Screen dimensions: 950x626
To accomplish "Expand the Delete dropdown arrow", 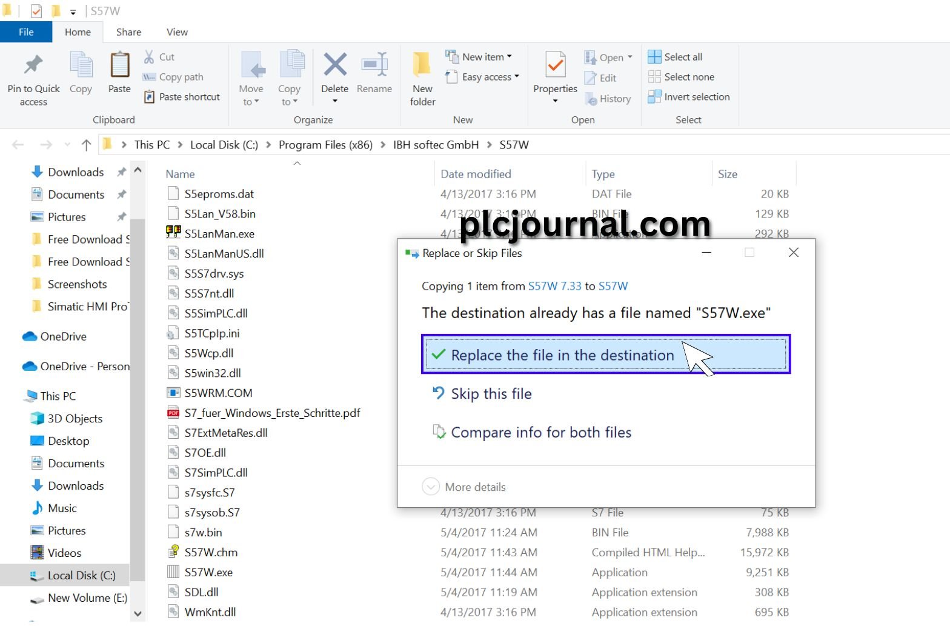I will 334,101.
